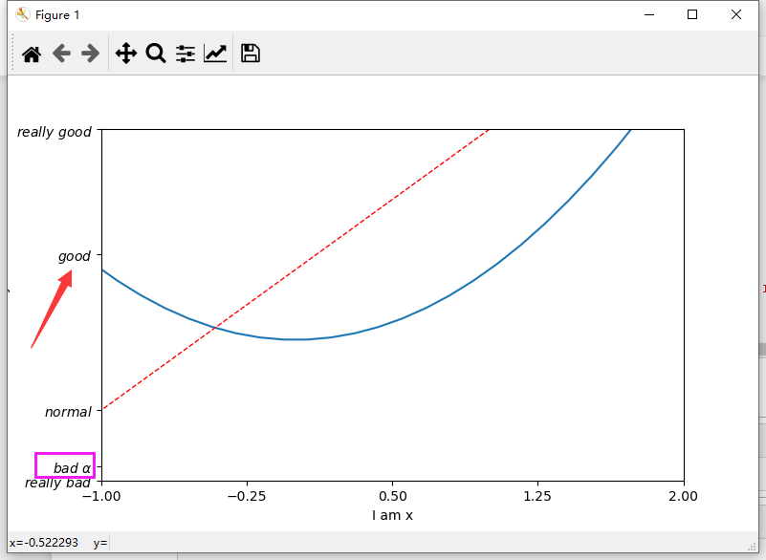Click the 2.00 x-axis tick label
Image resolution: width=766 pixels, height=560 pixels.
click(684, 497)
